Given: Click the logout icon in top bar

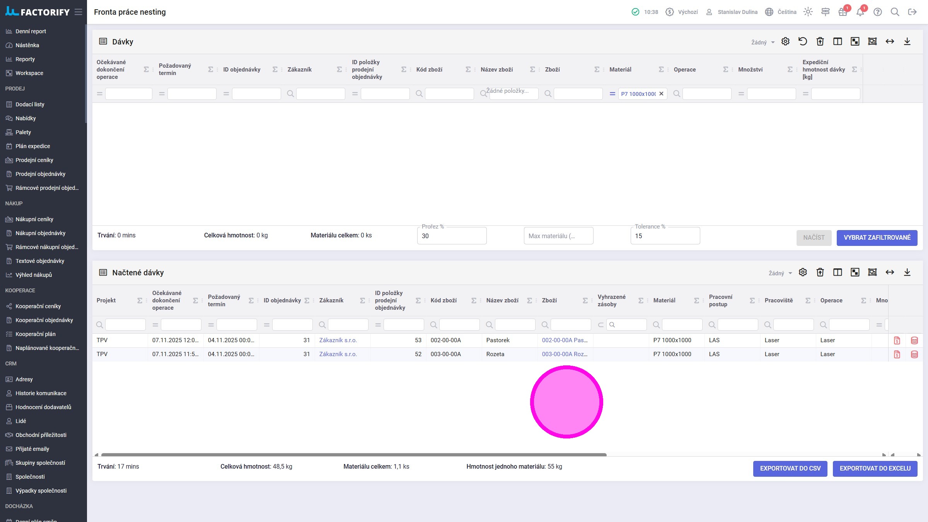Looking at the screenshot, I should click(912, 12).
